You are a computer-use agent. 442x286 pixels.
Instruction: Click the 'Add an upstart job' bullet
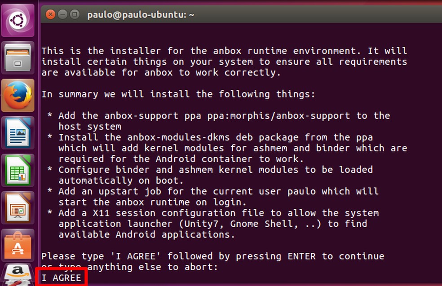218,191
